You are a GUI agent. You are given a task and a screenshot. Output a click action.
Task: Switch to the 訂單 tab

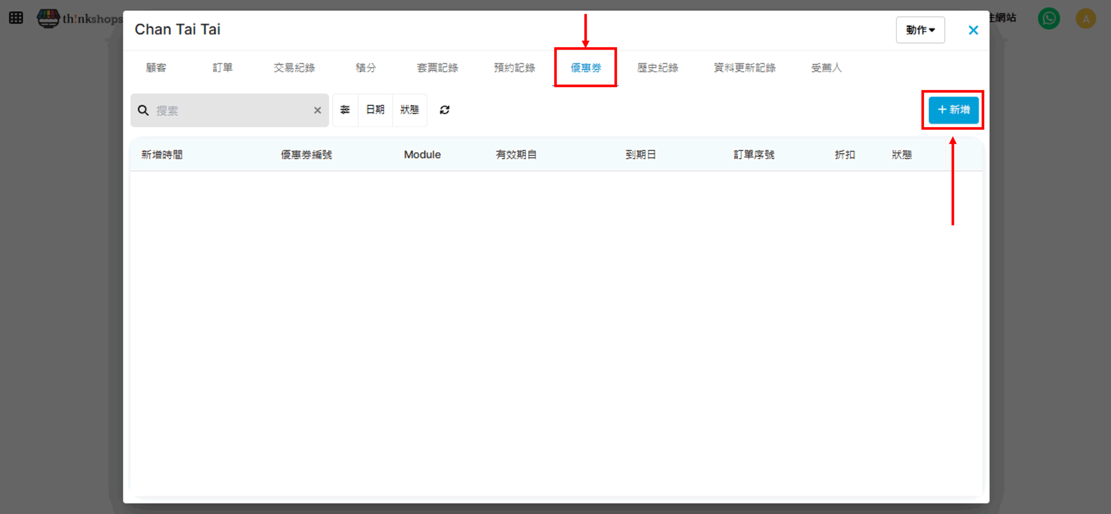[x=222, y=68]
